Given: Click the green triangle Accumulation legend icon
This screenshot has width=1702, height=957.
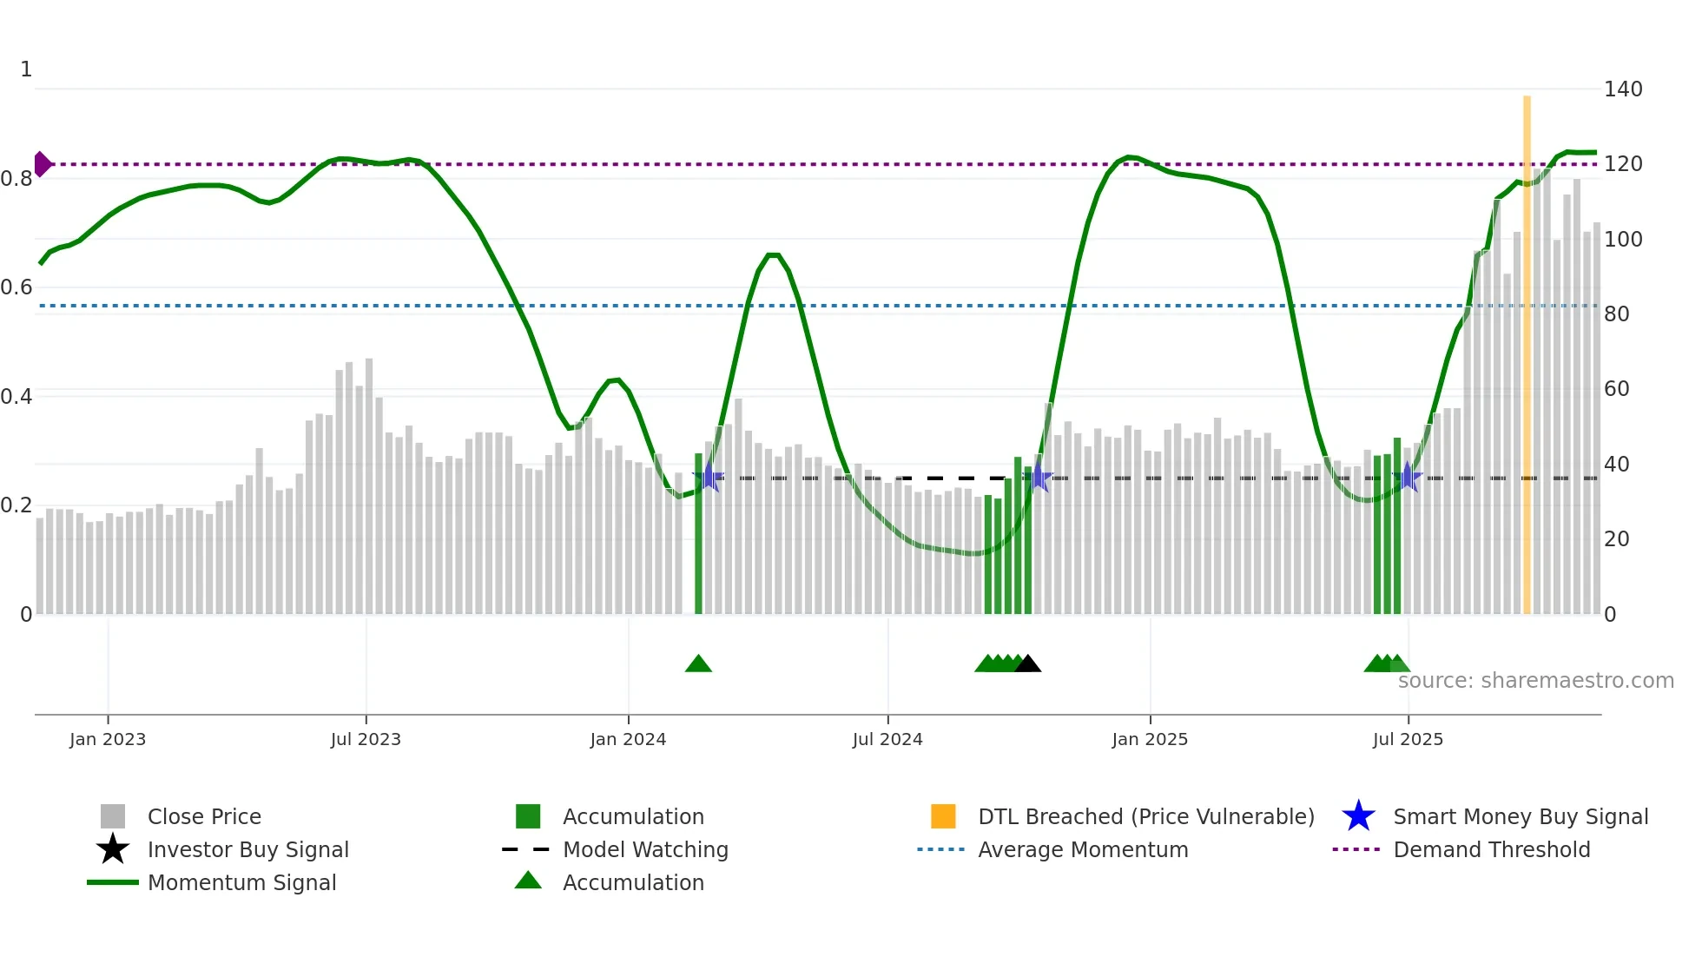Looking at the screenshot, I should click(528, 881).
